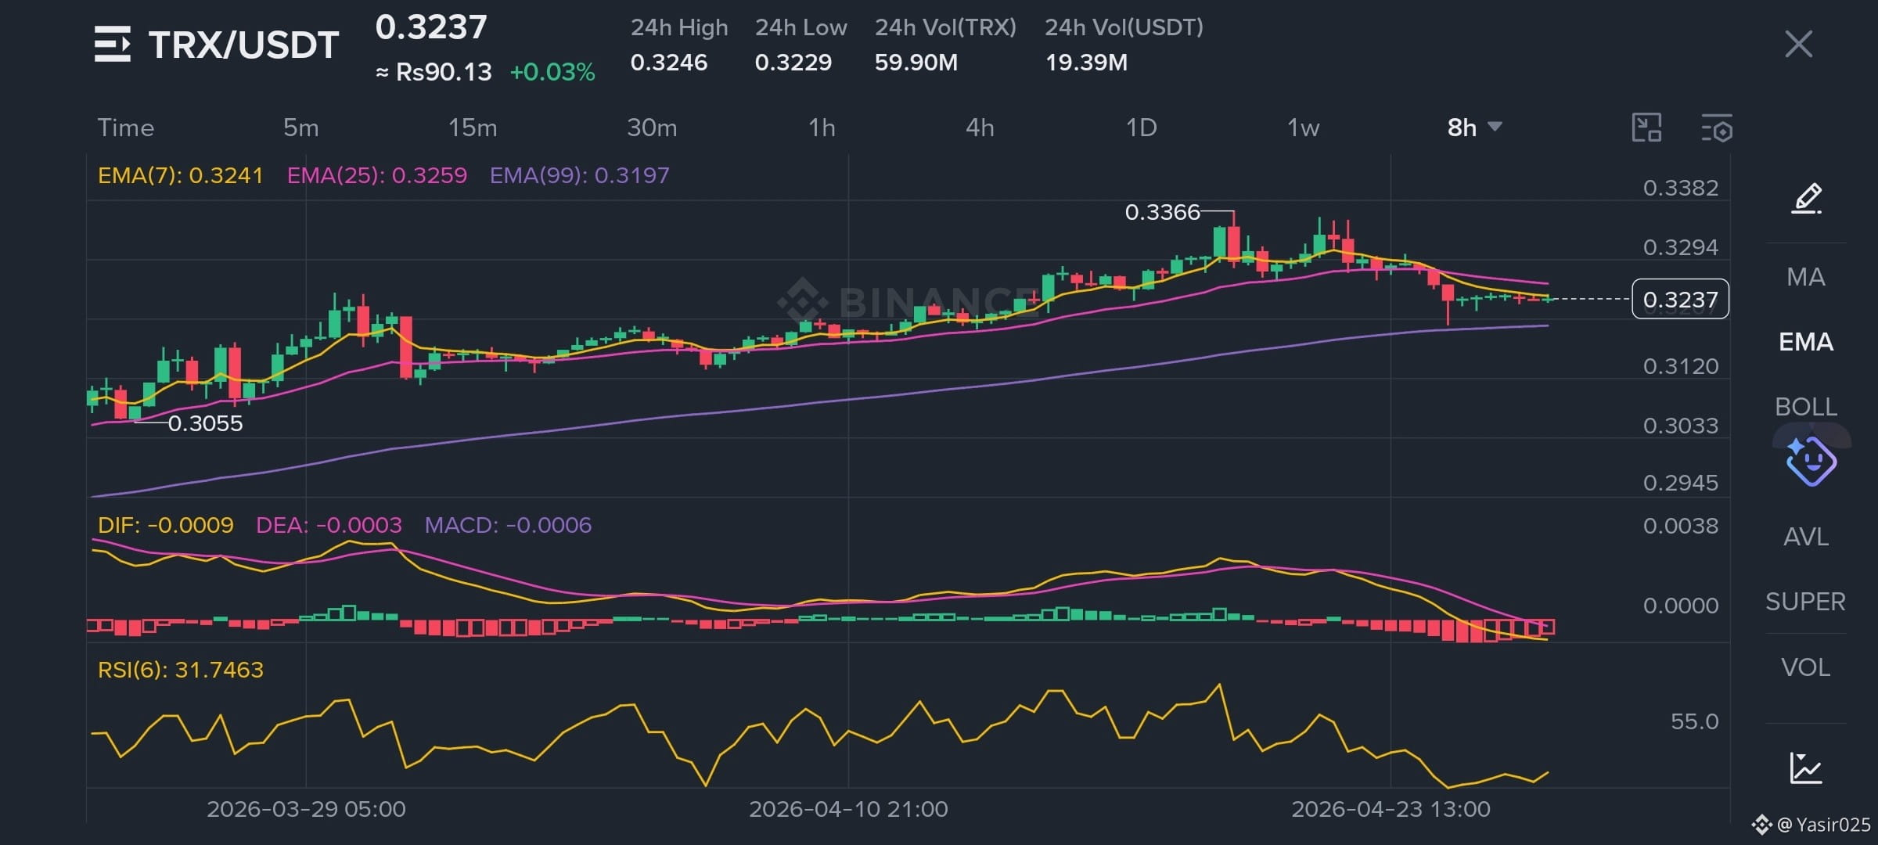Select the 1h interval
The image size is (1878, 845).
(822, 128)
